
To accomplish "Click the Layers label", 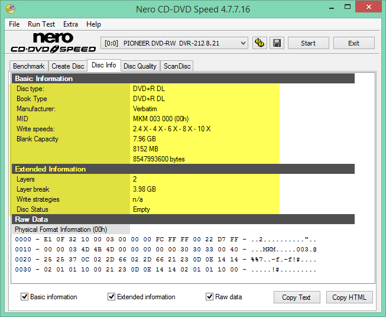I will pos(25,179).
